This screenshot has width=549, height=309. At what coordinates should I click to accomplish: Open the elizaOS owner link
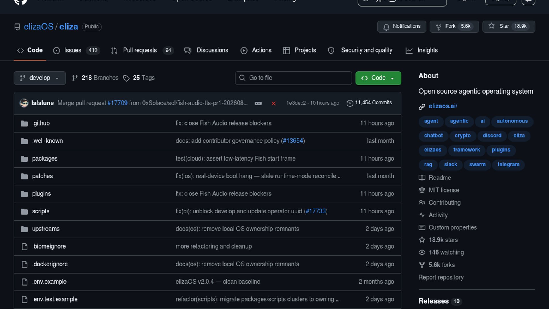(x=39, y=27)
